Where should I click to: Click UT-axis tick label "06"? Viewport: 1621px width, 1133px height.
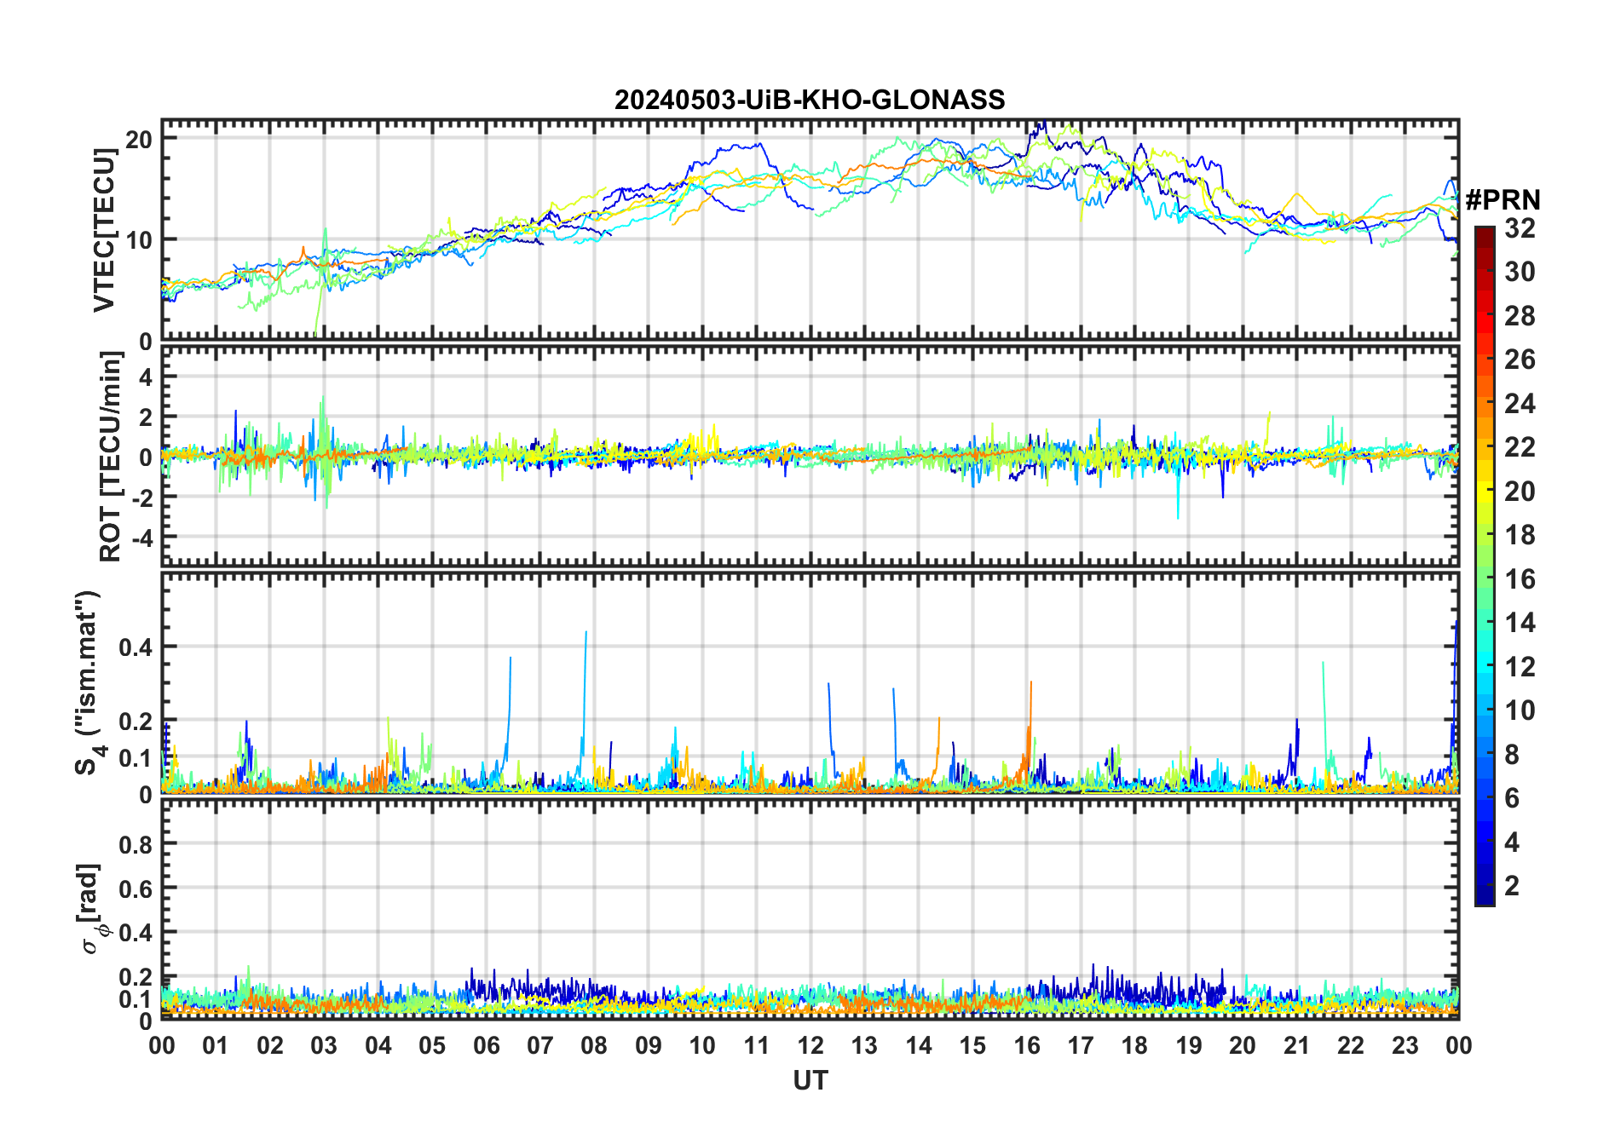pos(487,1045)
